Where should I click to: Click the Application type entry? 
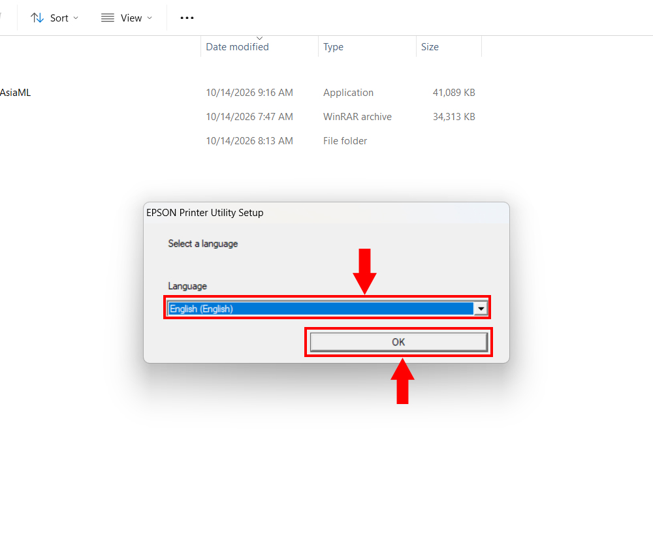pos(348,93)
